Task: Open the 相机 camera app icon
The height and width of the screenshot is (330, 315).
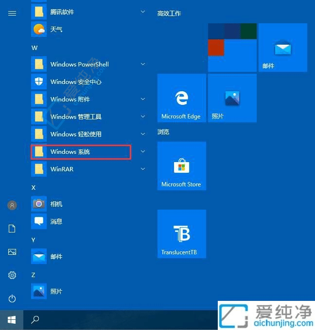Action: tap(39, 204)
